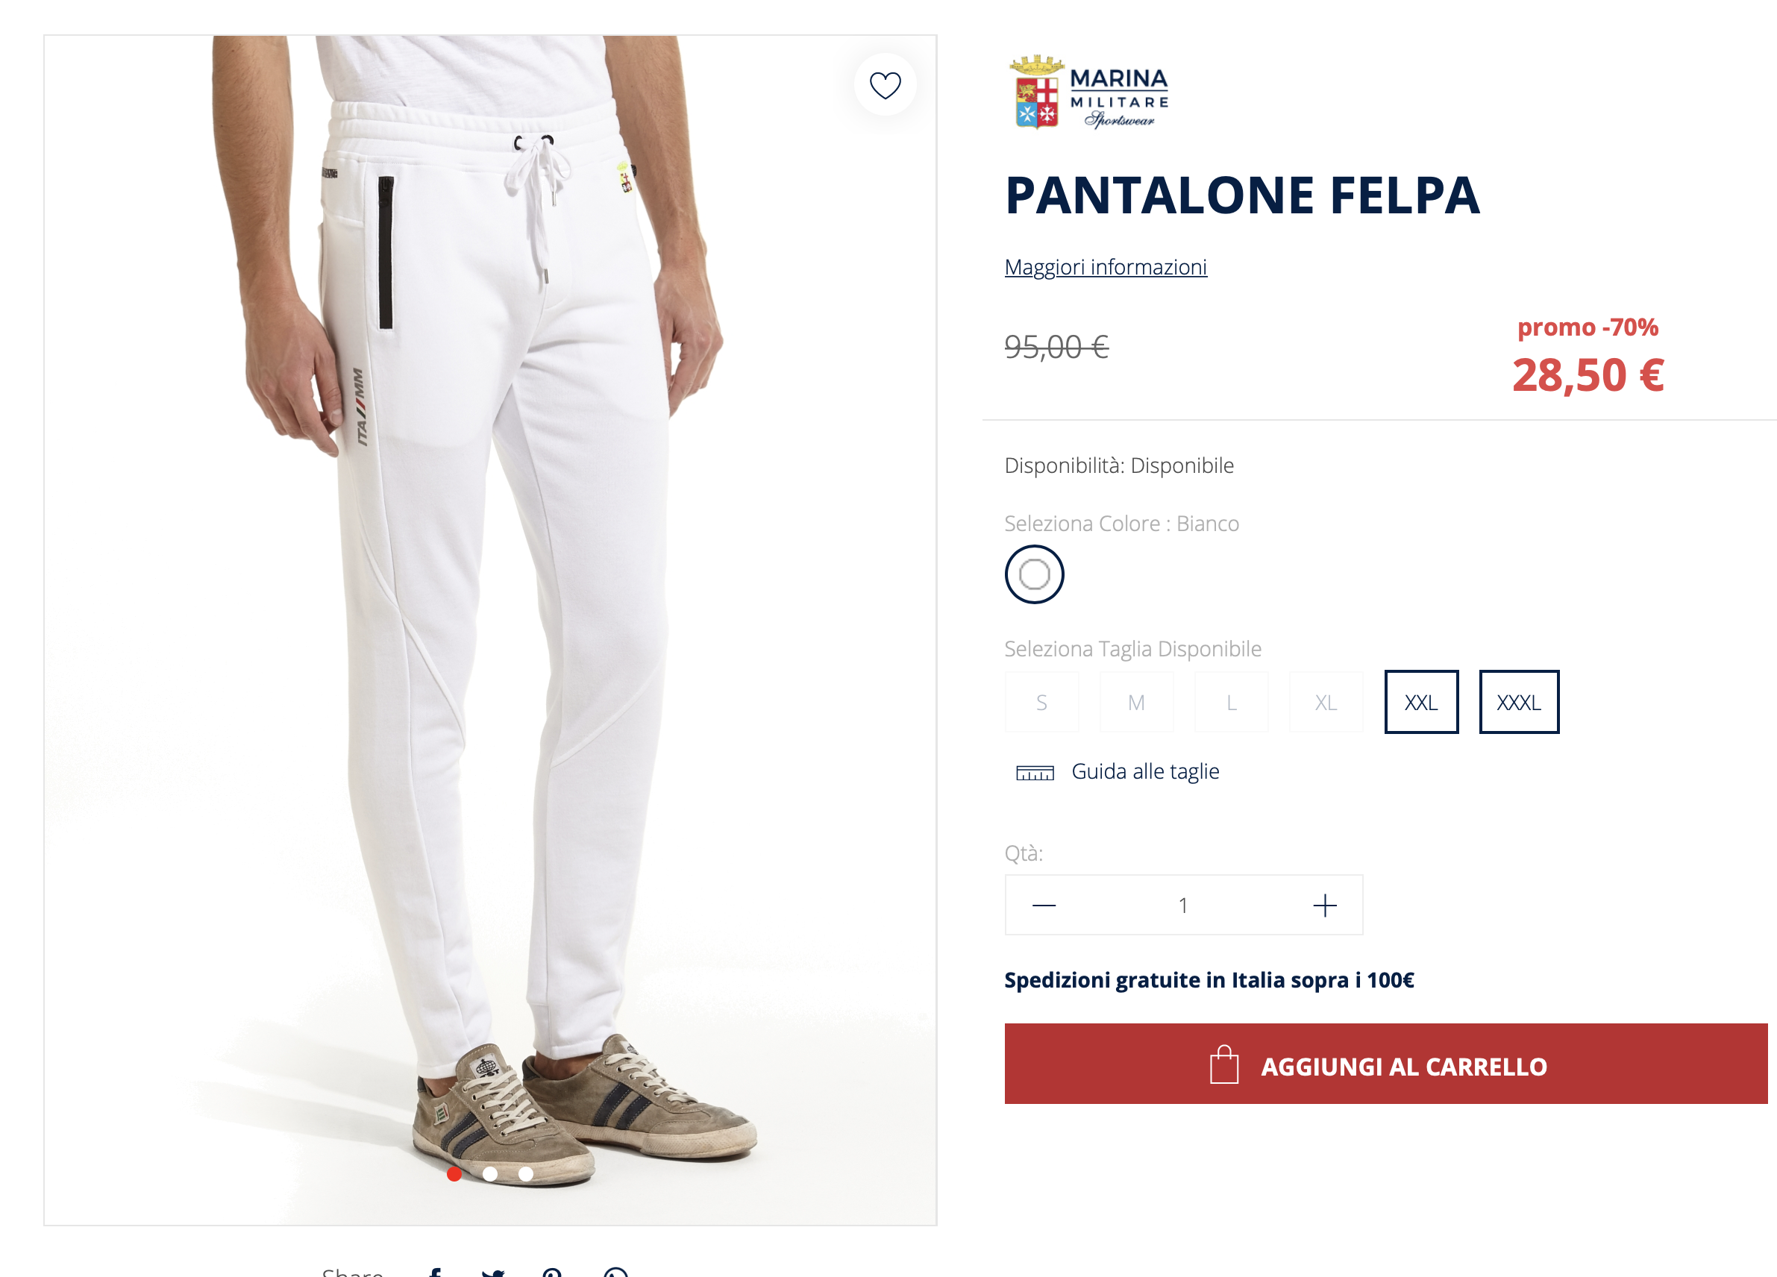The width and height of the screenshot is (1777, 1277).
Task: Increase quantity with the plus icon
Action: coord(1324,905)
